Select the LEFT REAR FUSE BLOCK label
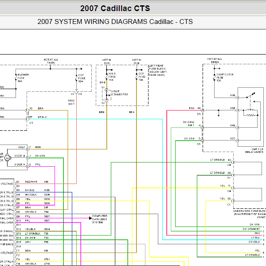The height and width of the screenshot is (266, 266). click(x=157, y=70)
